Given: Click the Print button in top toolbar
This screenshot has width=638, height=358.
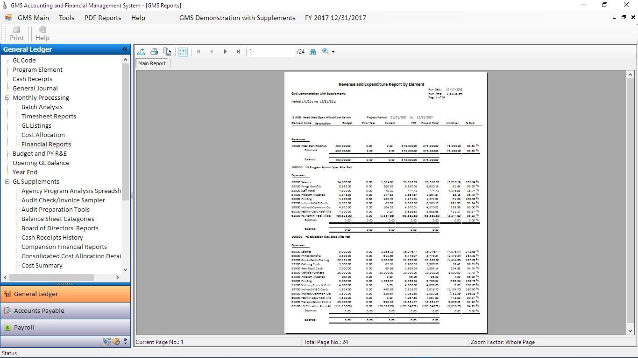Looking at the screenshot, I should pos(17,34).
